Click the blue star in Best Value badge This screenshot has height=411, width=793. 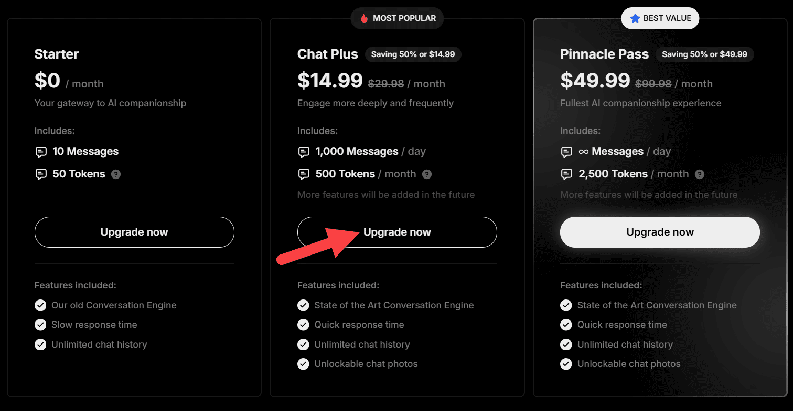(635, 18)
